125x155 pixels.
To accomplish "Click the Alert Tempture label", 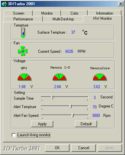I will click(25, 107).
